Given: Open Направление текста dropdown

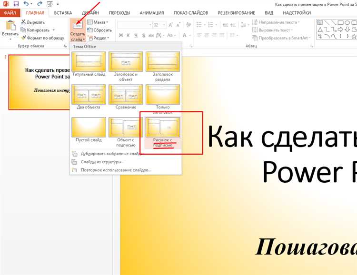Looking at the screenshot, I should click(276, 22).
